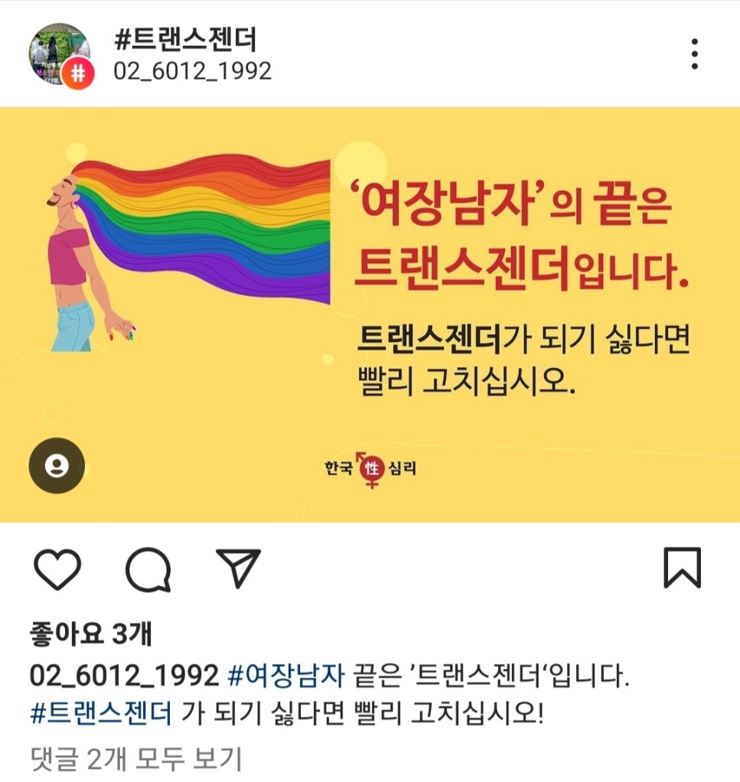740x782 pixels.
Task: Open the bold 02_6012_1992 username in the caption
Action: pyautogui.click(x=124, y=676)
